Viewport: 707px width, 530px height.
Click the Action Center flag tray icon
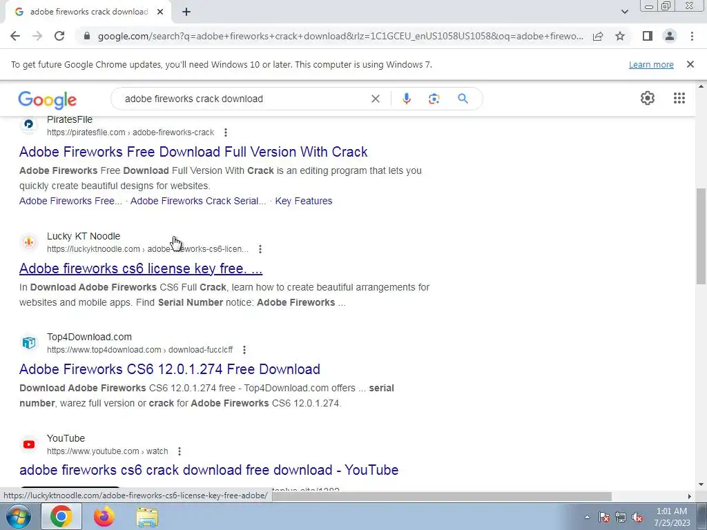click(604, 517)
